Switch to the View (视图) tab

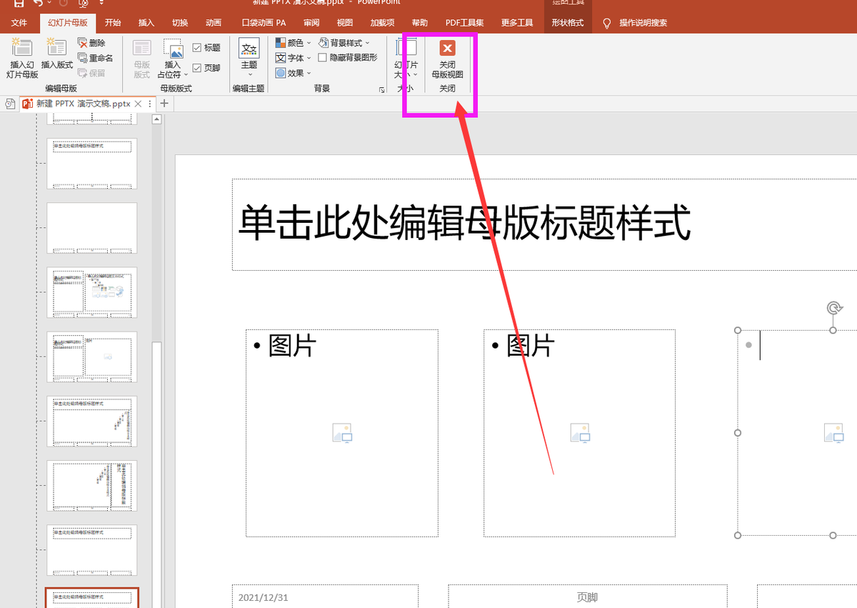coord(345,23)
